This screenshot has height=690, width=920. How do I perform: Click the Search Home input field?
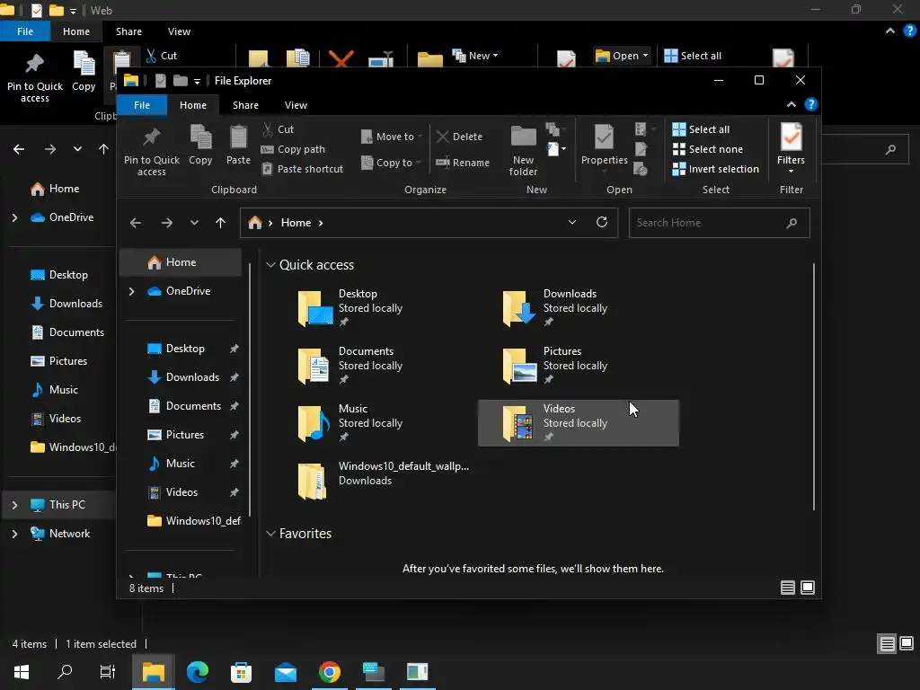[x=719, y=223]
